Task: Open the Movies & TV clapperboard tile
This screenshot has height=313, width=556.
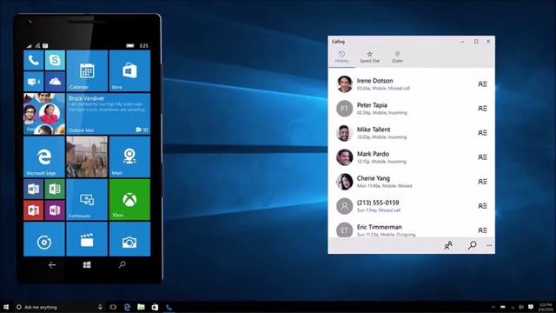Action: (x=87, y=239)
